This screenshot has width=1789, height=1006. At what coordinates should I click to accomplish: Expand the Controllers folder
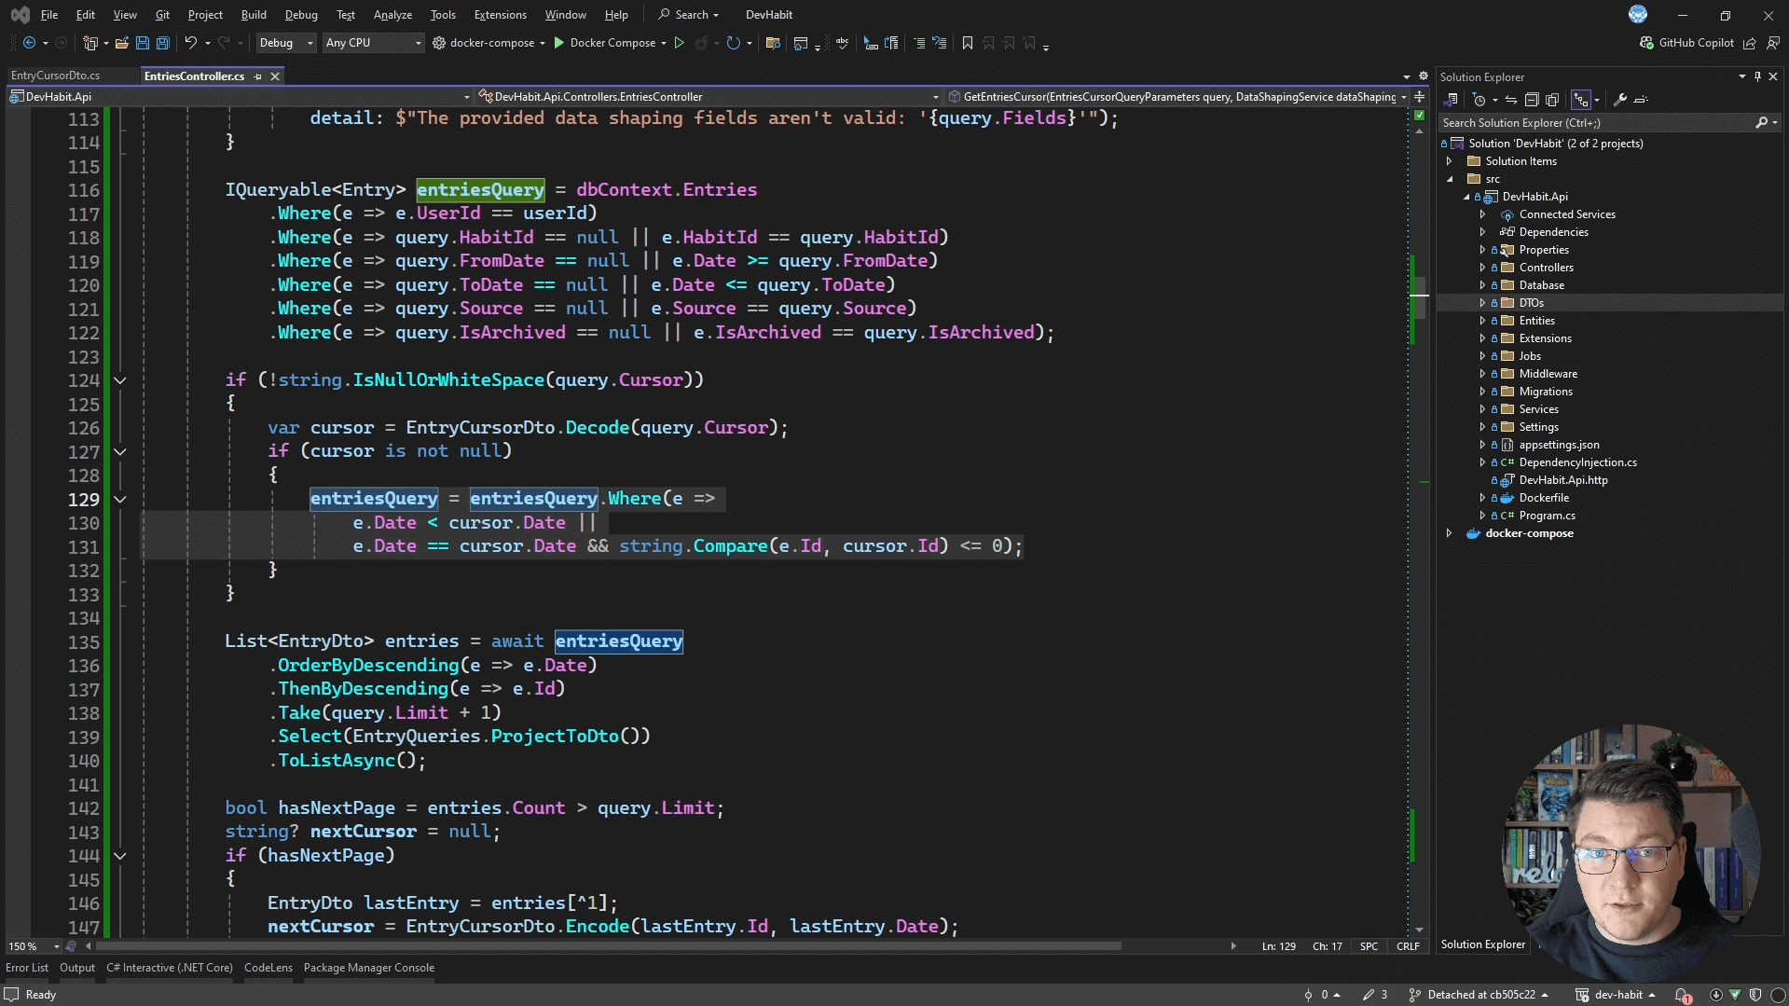[1482, 268]
